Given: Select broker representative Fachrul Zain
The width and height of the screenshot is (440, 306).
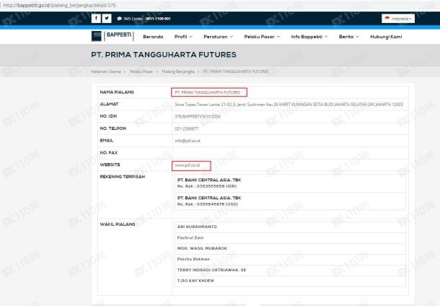Looking at the screenshot, I should click(190, 237).
